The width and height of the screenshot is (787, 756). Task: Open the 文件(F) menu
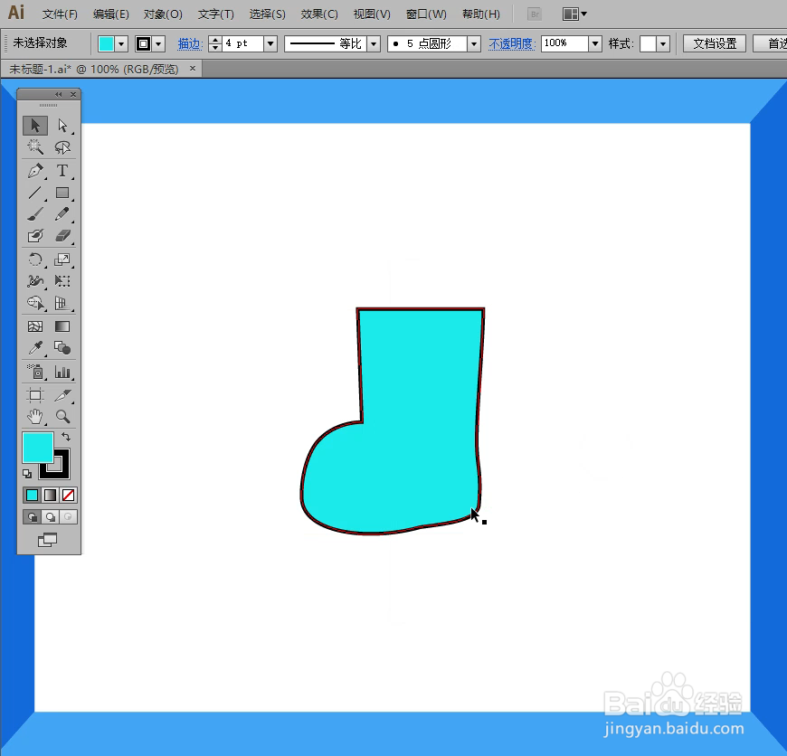click(x=60, y=14)
